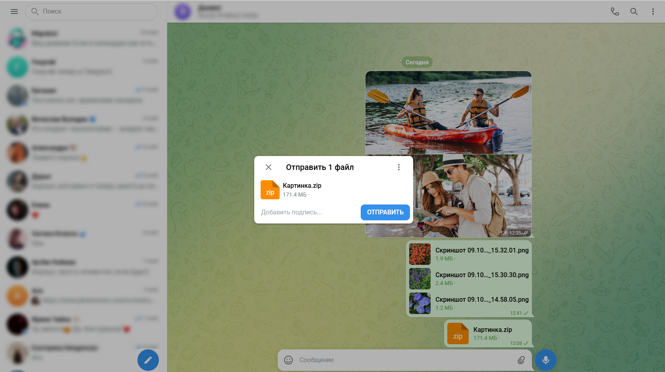Open the kayaking couple photo

click(448, 112)
